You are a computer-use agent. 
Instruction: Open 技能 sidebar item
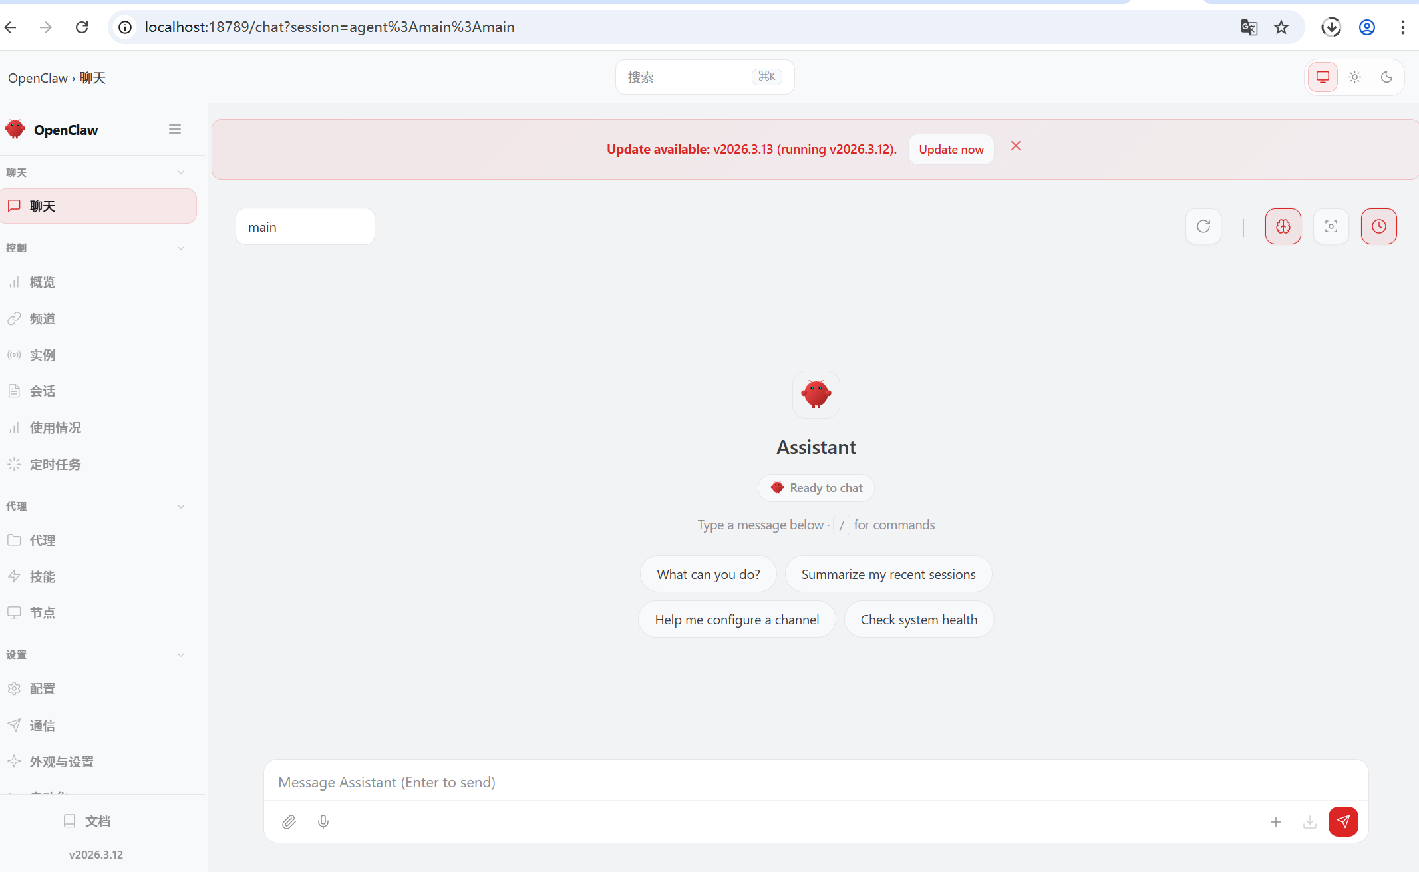[43, 577]
